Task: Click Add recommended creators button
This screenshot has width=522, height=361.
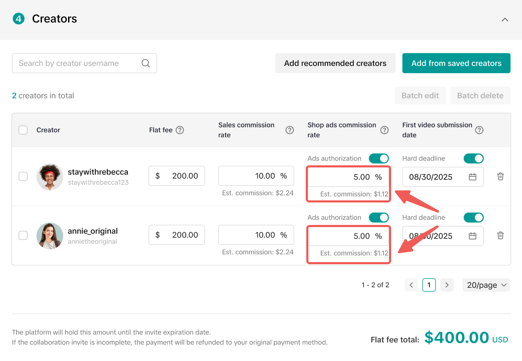Action: [335, 63]
